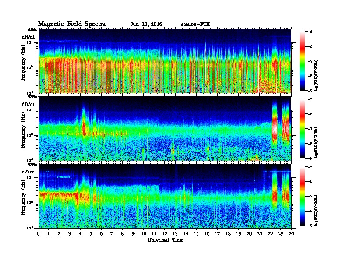Click hour tick label "8" on time axis

tap(122, 233)
